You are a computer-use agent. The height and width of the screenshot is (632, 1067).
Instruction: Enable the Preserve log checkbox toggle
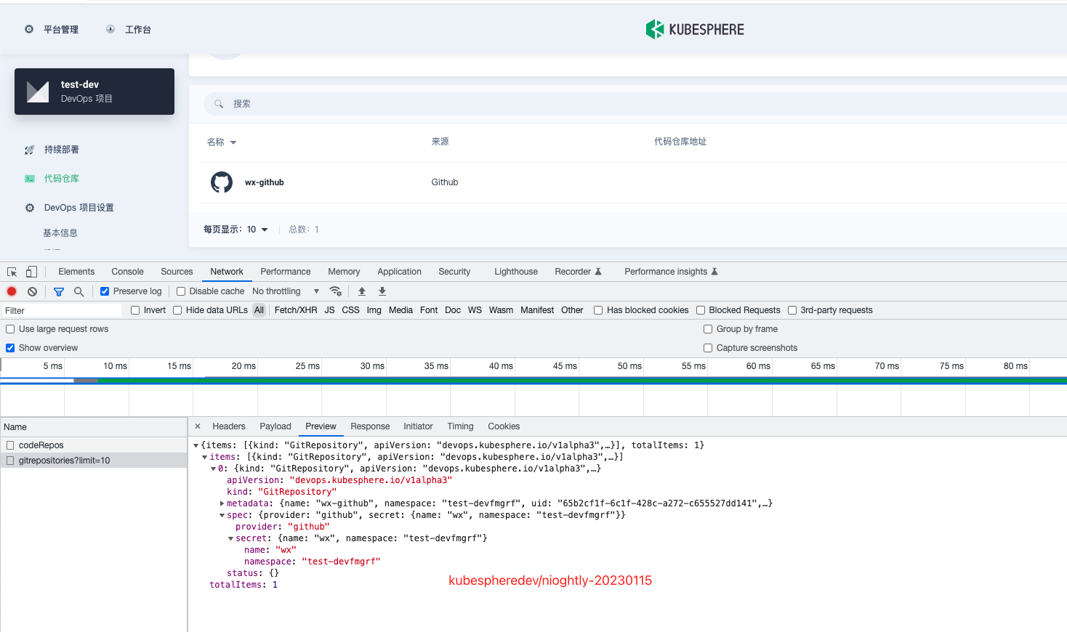pos(105,291)
